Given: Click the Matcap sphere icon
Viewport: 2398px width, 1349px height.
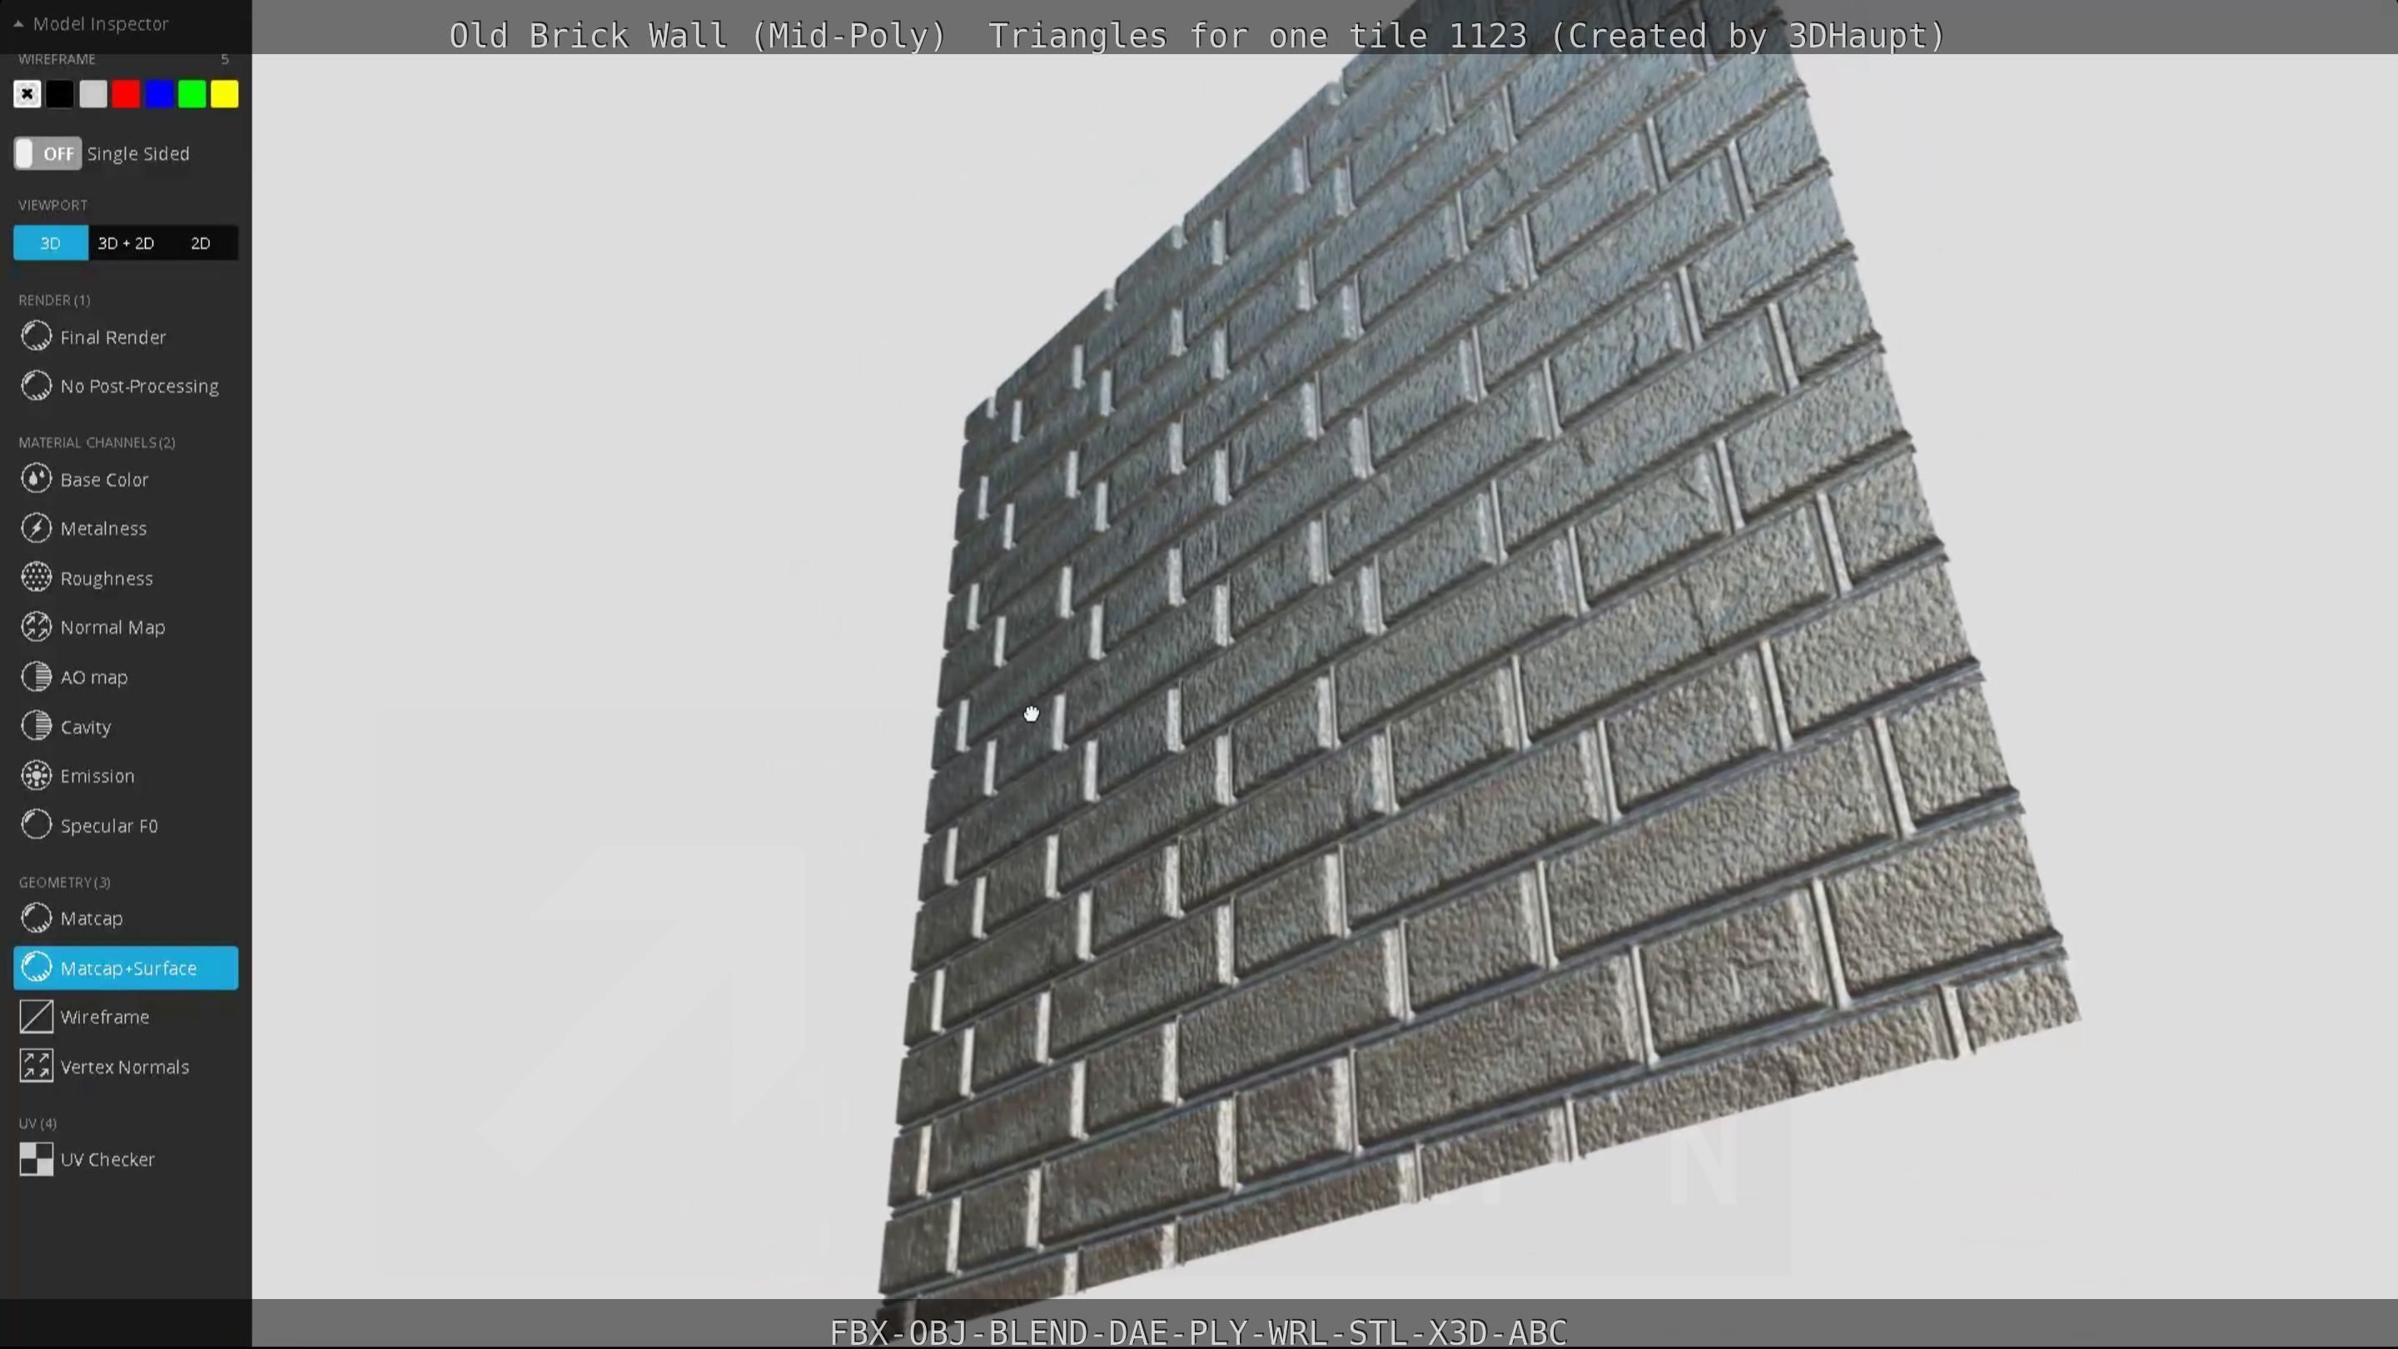Looking at the screenshot, I should tap(37, 918).
